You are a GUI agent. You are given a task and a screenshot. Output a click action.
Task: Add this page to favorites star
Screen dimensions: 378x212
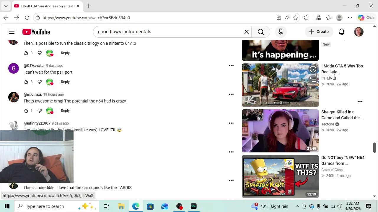click(295, 18)
